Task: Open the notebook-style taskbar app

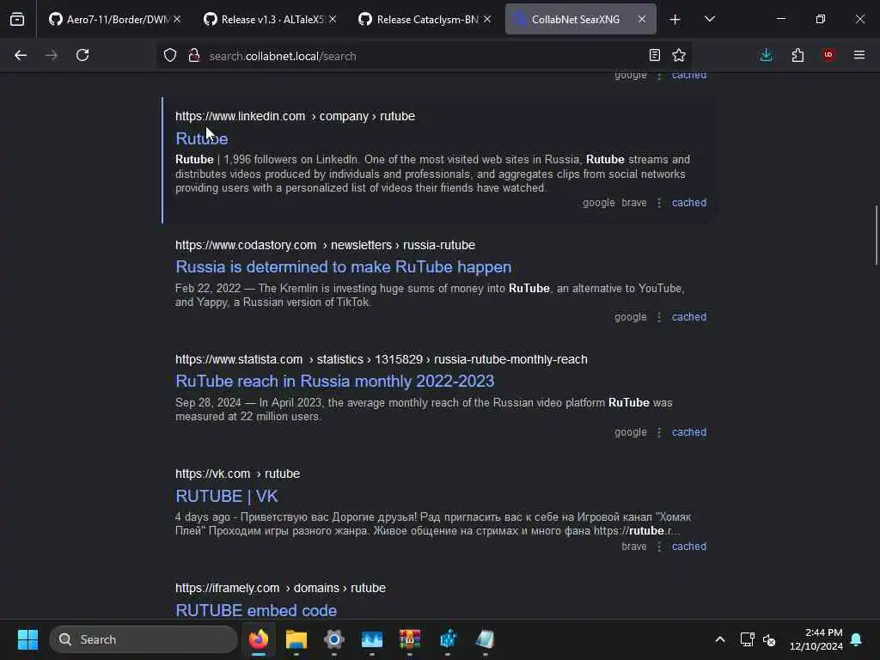Action: [485, 639]
